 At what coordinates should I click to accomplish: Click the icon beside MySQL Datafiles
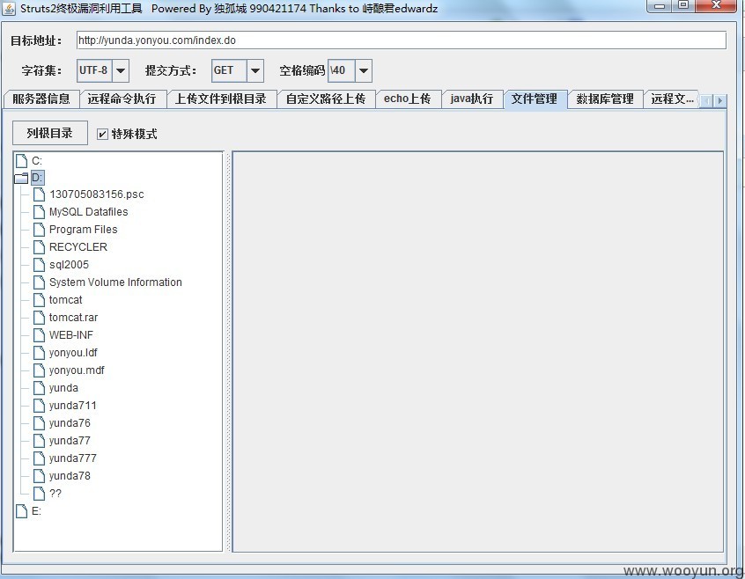click(x=39, y=212)
